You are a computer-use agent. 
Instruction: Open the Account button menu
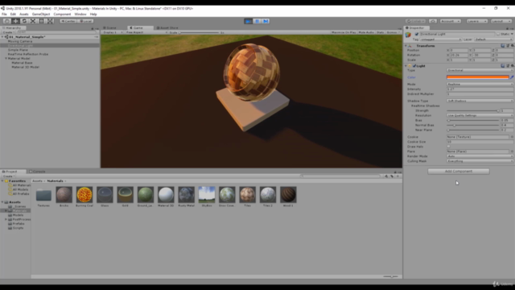(x=451, y=21)
